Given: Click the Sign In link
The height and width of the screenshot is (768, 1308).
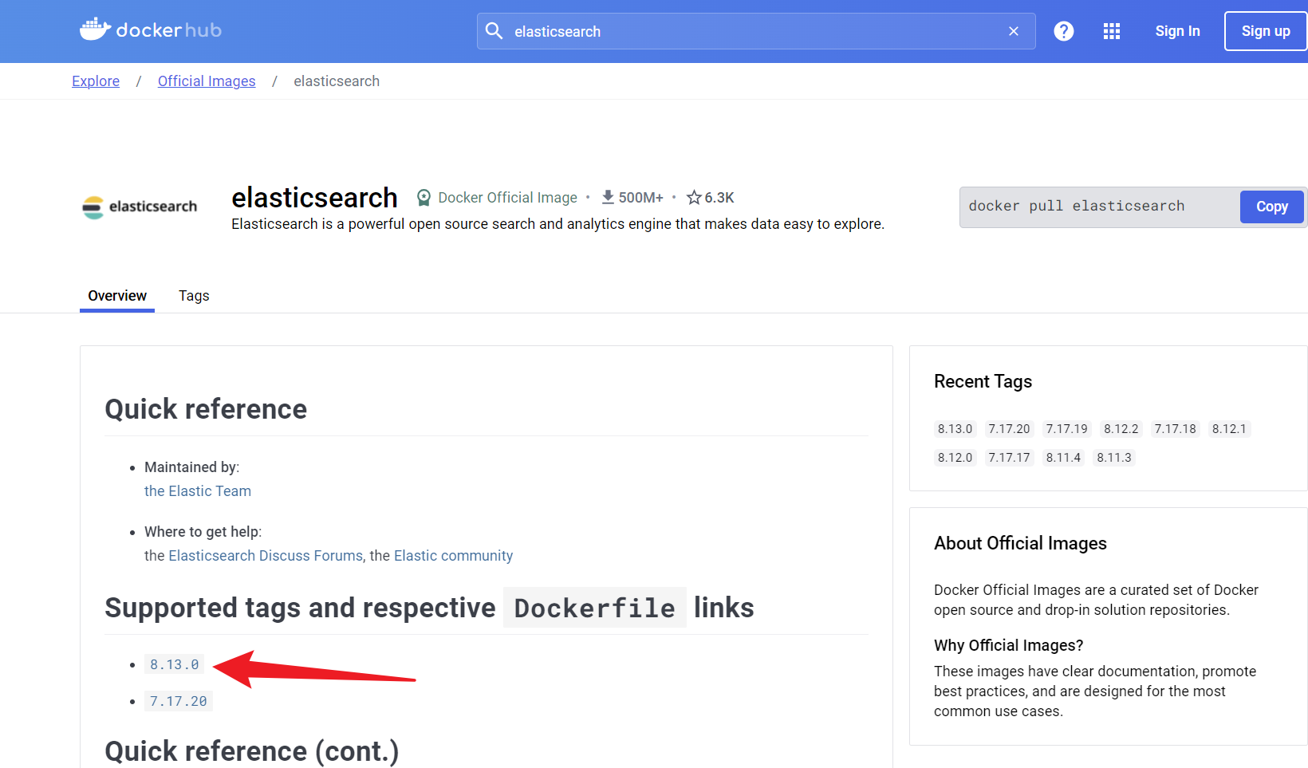Looking at the screenshot, I should click(1177, 31).
